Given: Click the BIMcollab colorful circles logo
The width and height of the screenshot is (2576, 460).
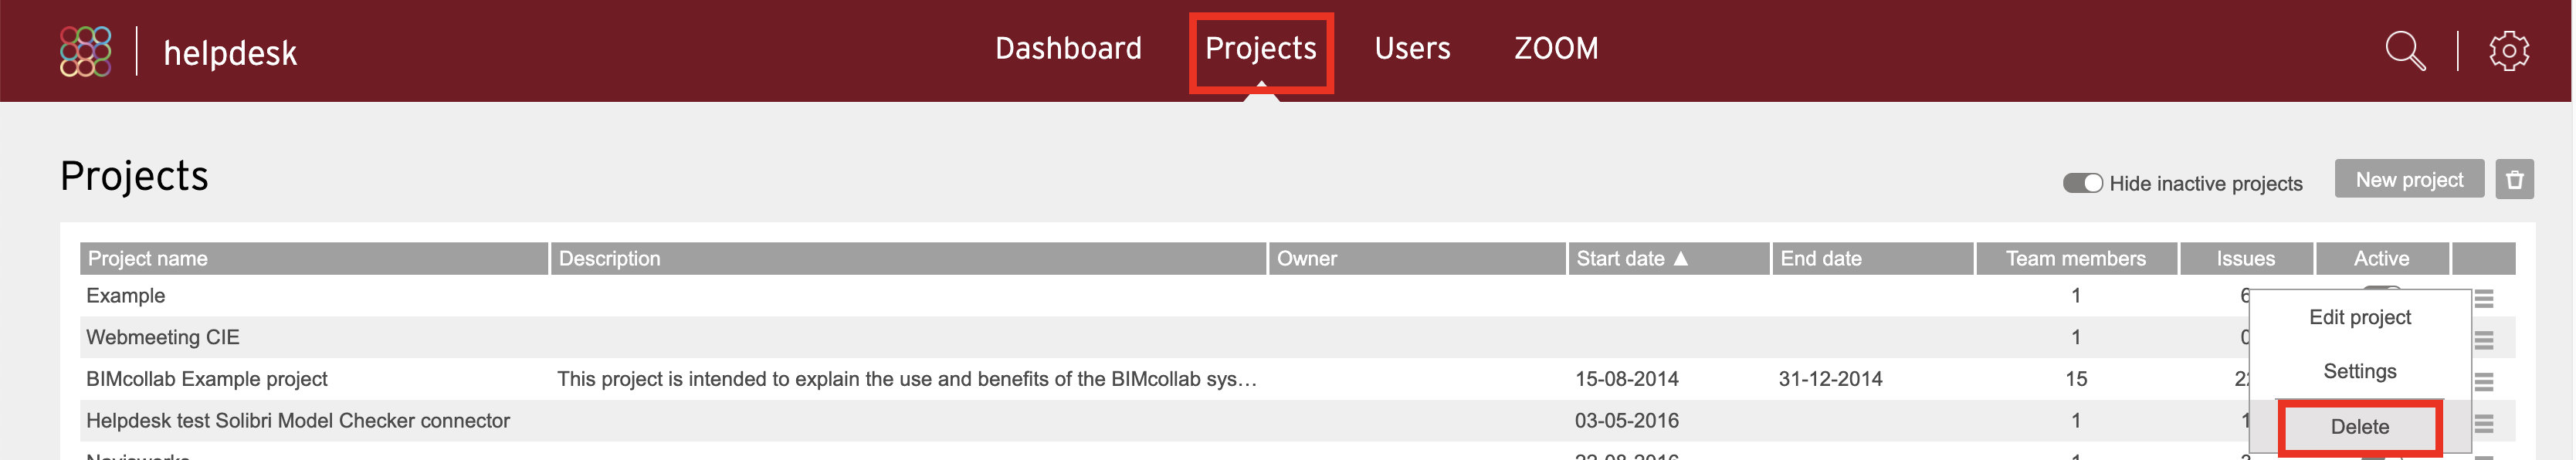Looking at the screenshot, I should pos(85,51).
